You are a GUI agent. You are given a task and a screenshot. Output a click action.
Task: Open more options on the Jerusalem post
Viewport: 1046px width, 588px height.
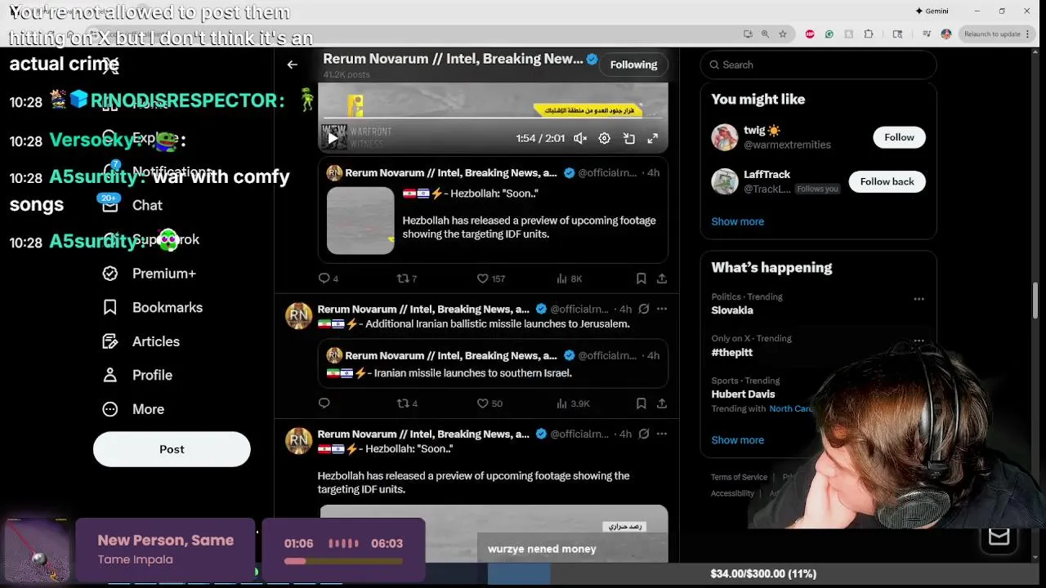tap(662, 309)
